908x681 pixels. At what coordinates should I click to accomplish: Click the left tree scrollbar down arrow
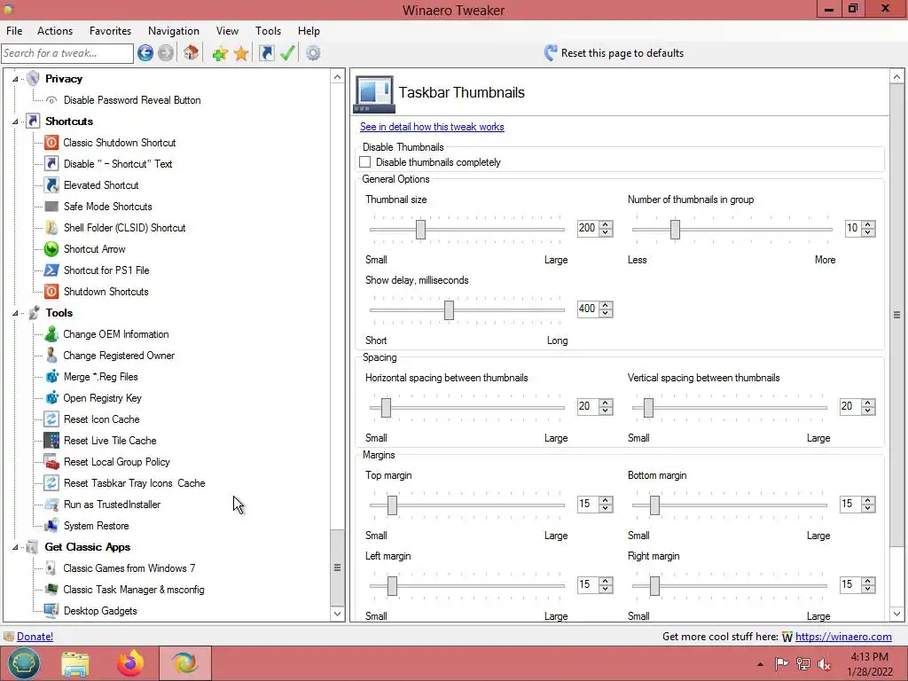coord(338,614)
